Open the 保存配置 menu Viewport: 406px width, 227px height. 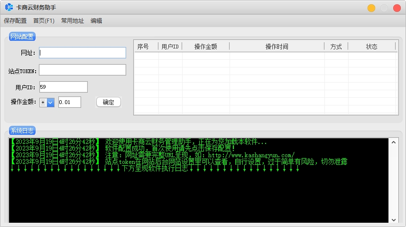pos(15,20)
